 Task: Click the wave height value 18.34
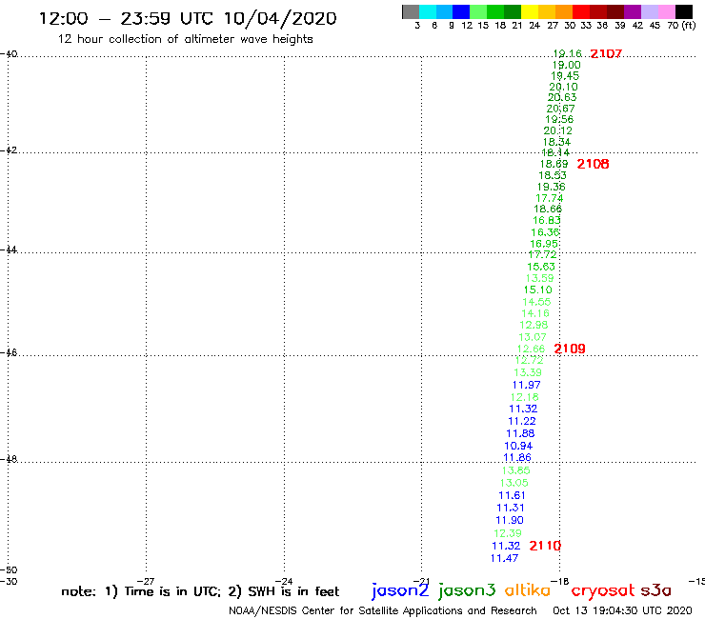(x=556, y=142)
